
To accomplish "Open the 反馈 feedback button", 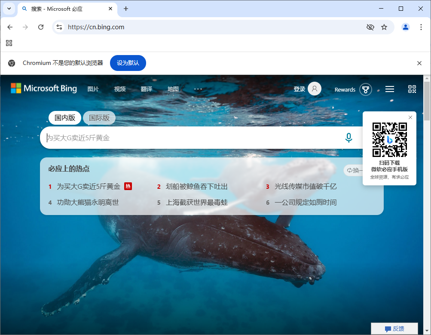I will [x=394, y=328].
